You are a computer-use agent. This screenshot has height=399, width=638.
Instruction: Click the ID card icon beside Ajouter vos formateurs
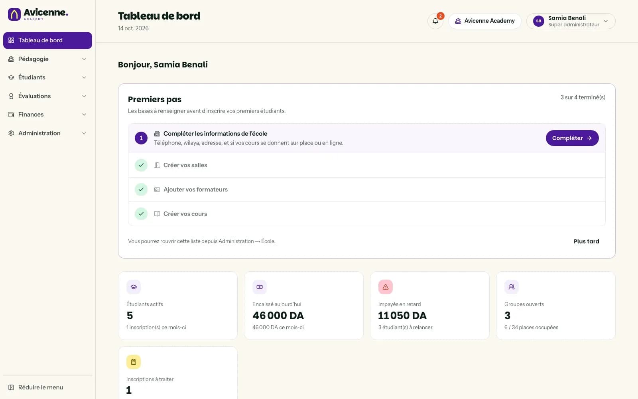[157, 190]
